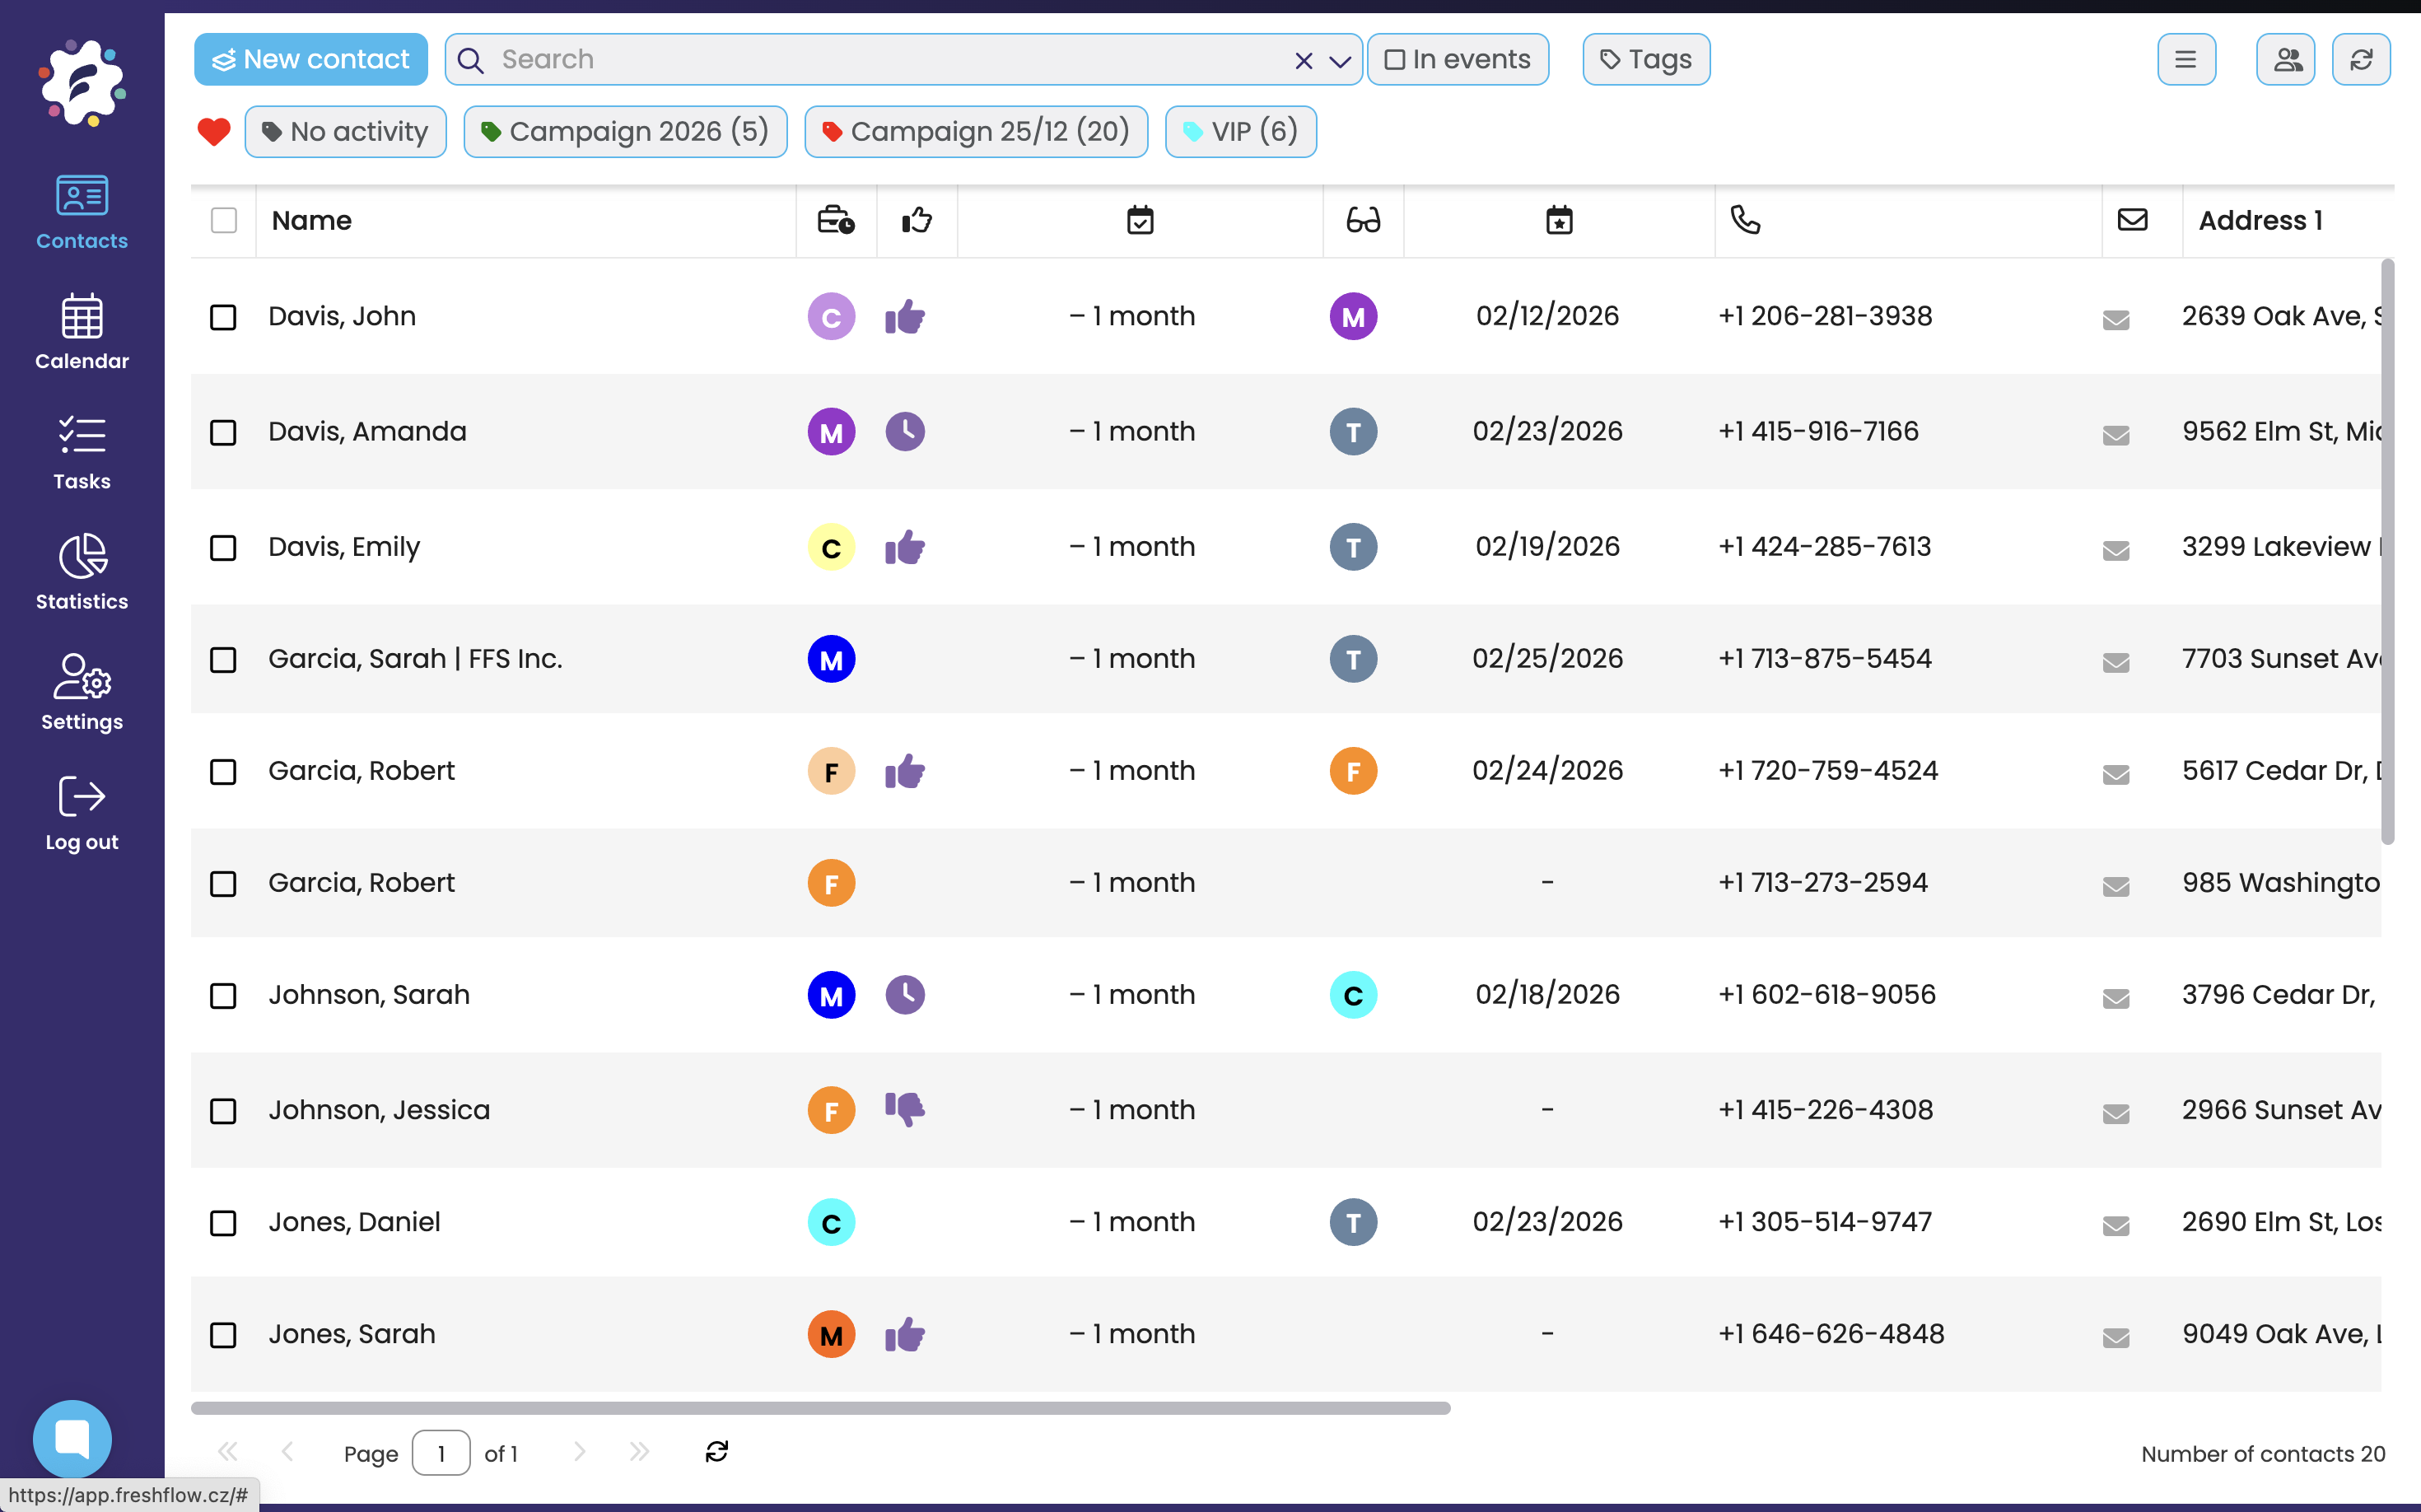2421x1512 pixels.
Task: Jump to first page double arrow
Action: pos(228,1452)
